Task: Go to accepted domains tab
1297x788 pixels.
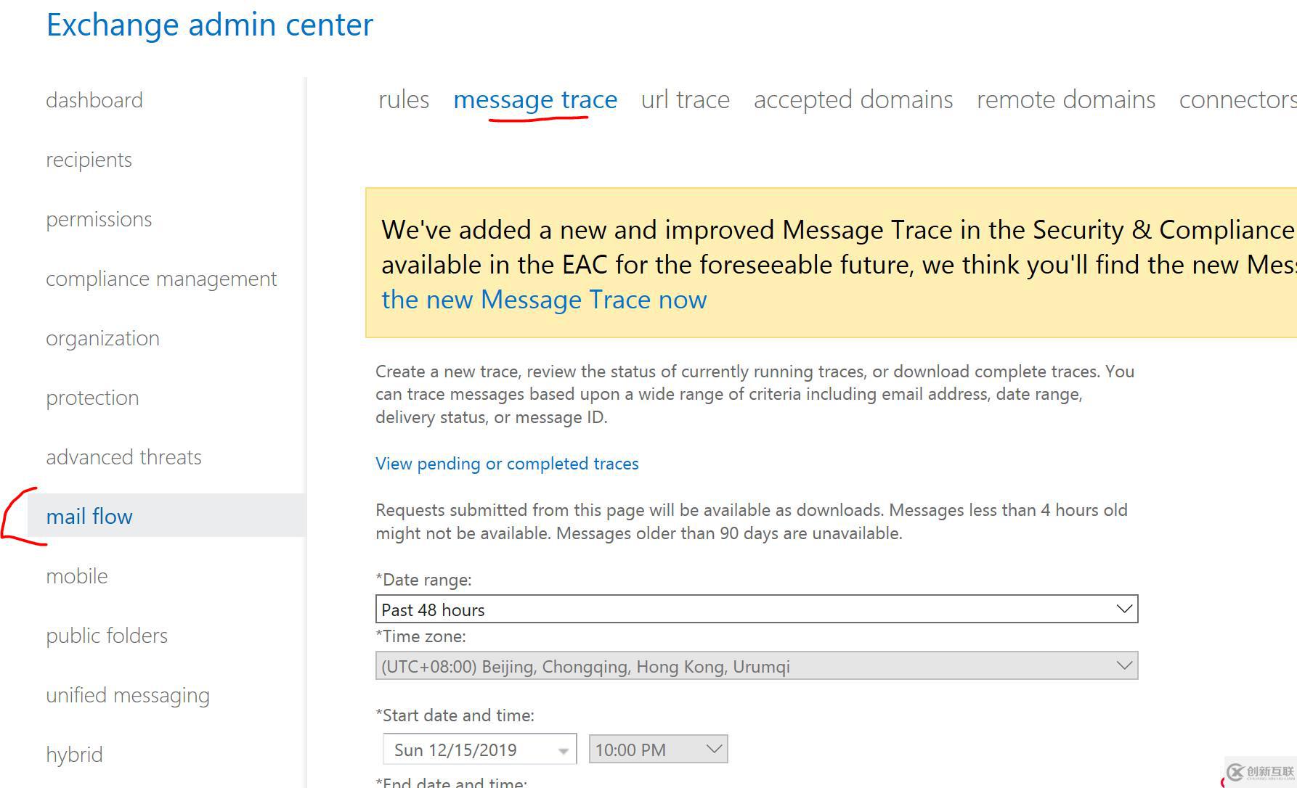Action: pyautogui.click(x=853, y=99)
